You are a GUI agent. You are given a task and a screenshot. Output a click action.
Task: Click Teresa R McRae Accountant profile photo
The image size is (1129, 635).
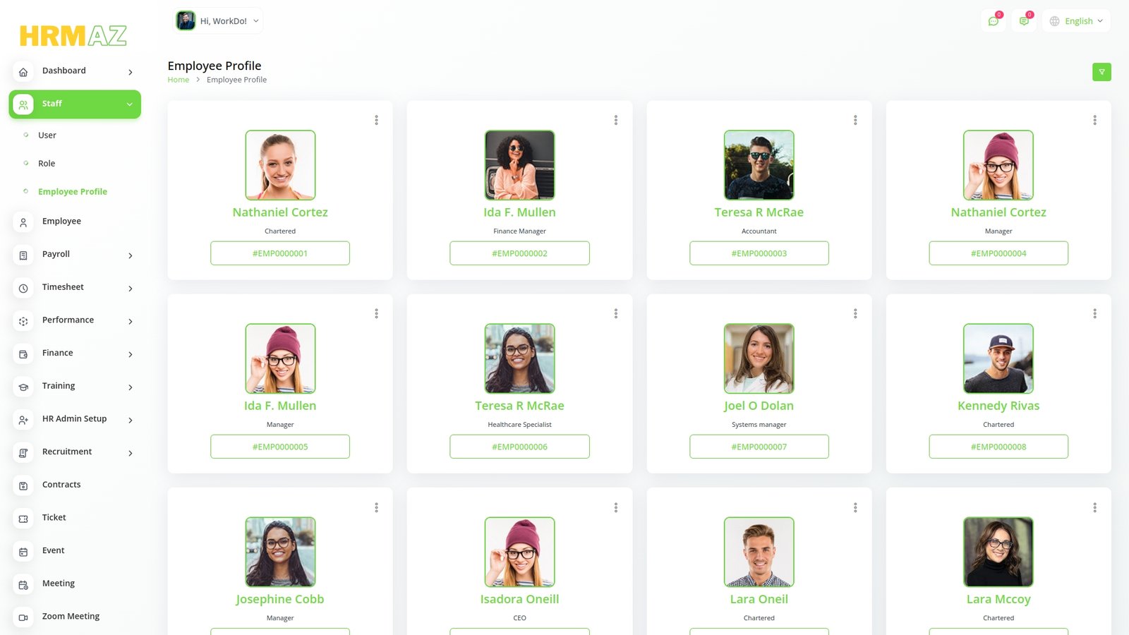pyautogui.click(x=759, y=165)
